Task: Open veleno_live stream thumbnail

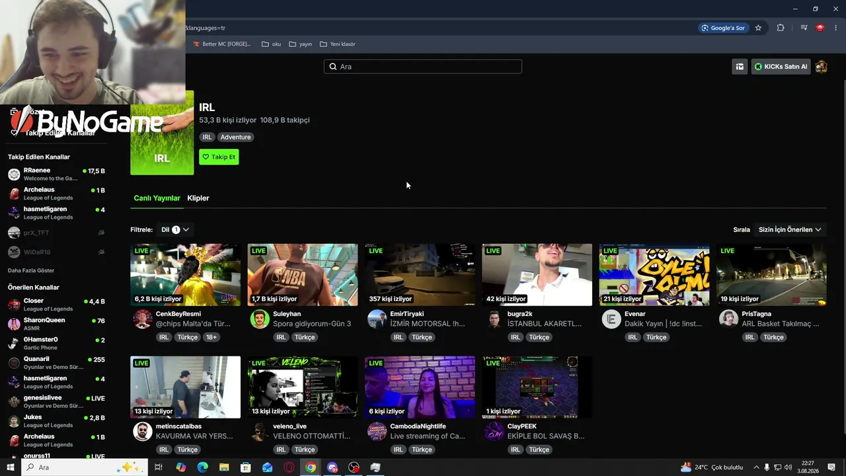Action: click(303, 387)
